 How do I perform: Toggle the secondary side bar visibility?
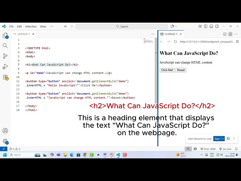[x=217, y=26]
